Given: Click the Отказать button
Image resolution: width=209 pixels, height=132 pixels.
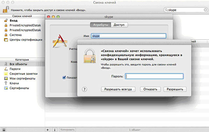Looking at the screenshot, I should click(x=150, y=89).
